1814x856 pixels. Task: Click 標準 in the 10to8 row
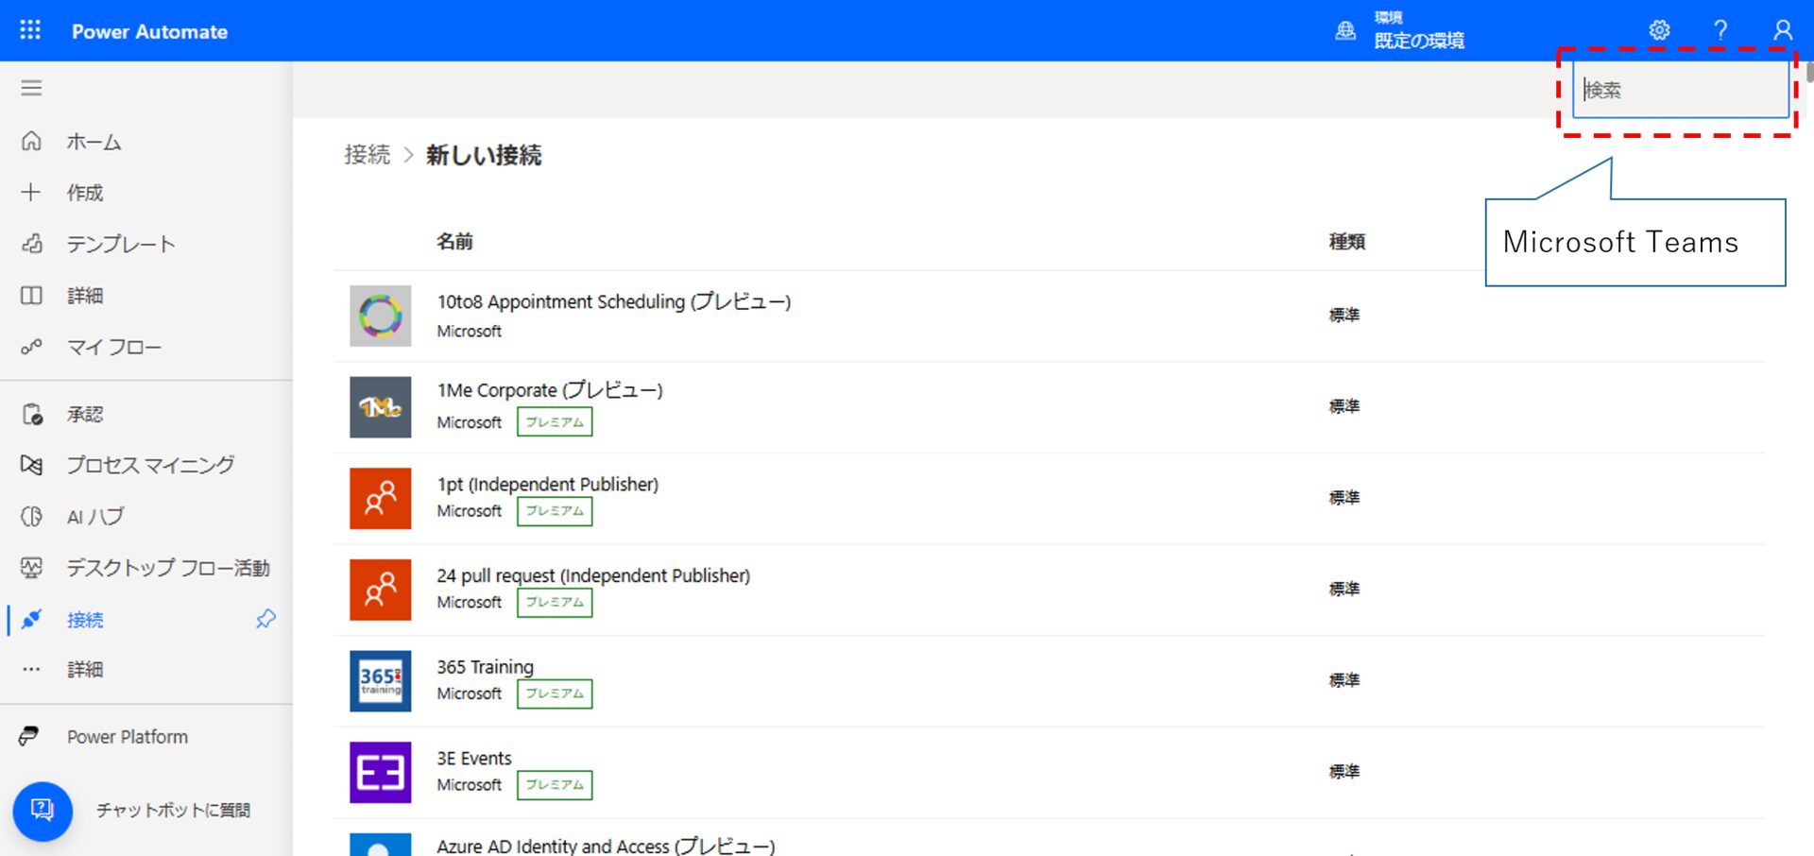[x=1344, y=315]
